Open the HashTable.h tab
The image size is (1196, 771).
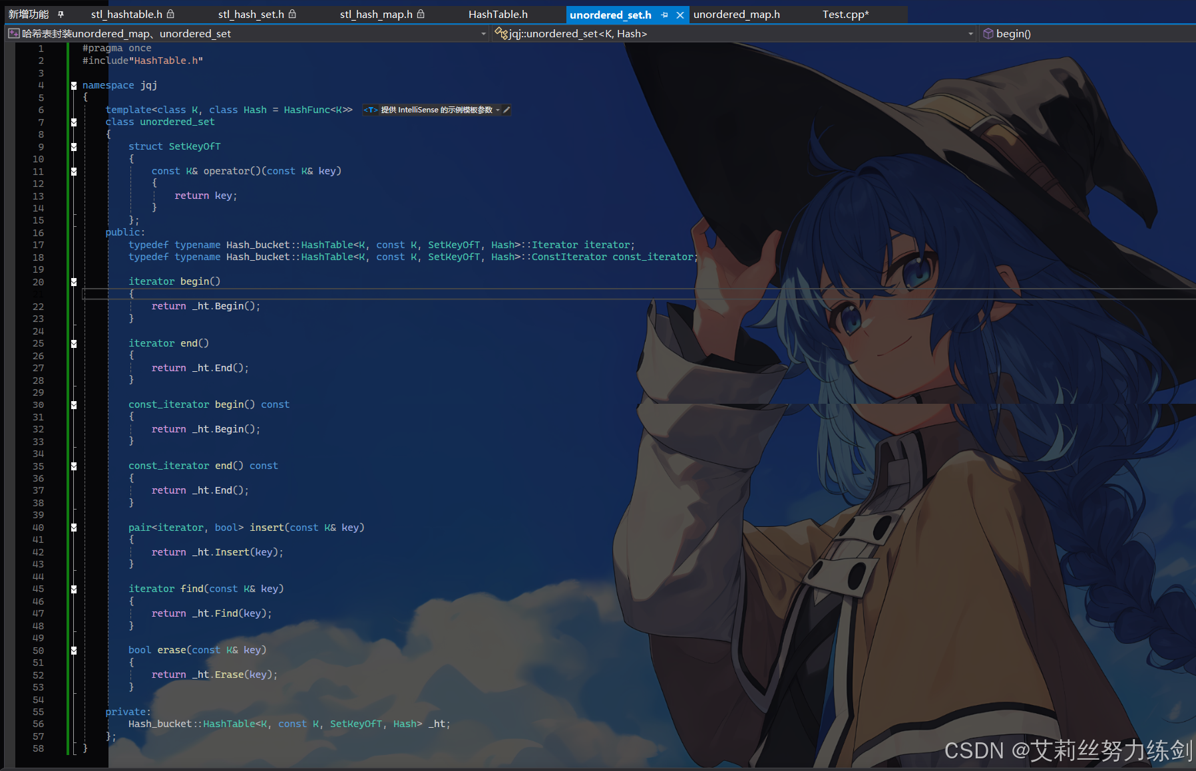coord(498,14)
